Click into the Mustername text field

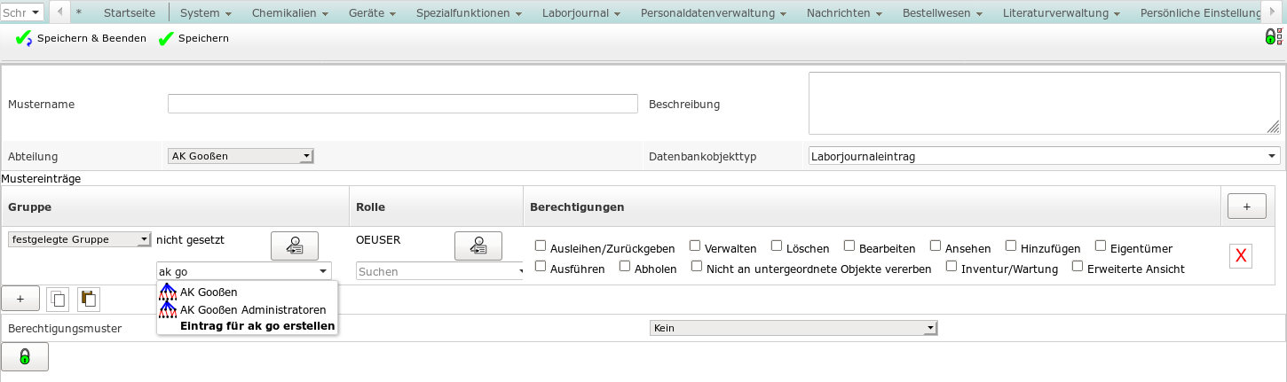click(402, 104)
